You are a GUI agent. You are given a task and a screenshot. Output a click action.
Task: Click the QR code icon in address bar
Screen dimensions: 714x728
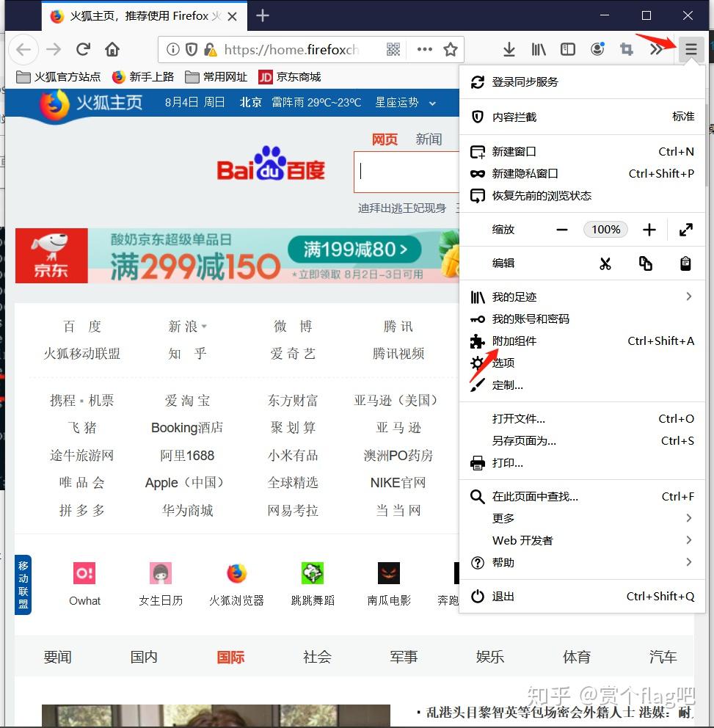pyautogui.click(x=393, y=49)
